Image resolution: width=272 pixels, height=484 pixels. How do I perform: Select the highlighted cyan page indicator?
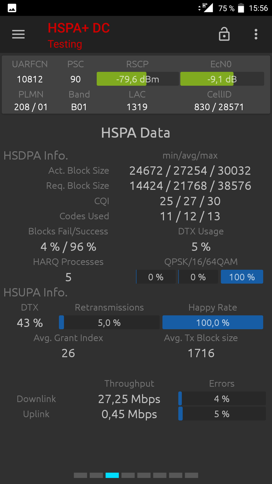112,475
